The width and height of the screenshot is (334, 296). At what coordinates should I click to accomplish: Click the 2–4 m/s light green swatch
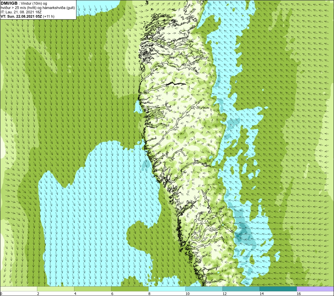click(x=56, y=289)
